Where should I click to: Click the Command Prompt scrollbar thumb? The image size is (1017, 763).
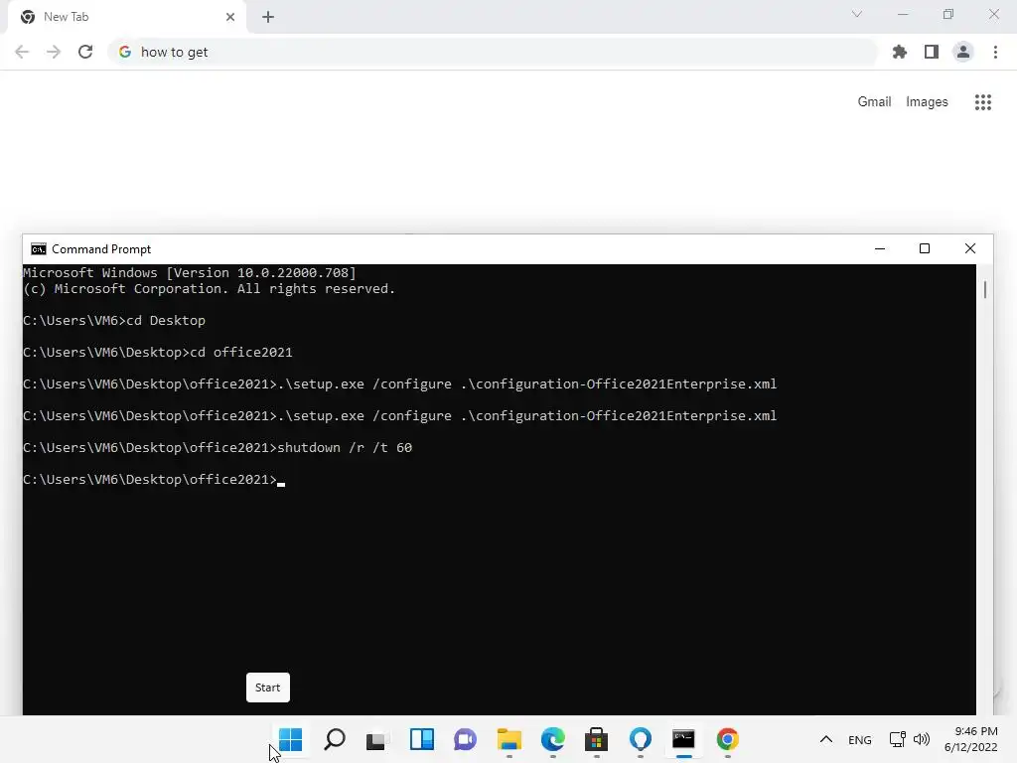[984, 289]
